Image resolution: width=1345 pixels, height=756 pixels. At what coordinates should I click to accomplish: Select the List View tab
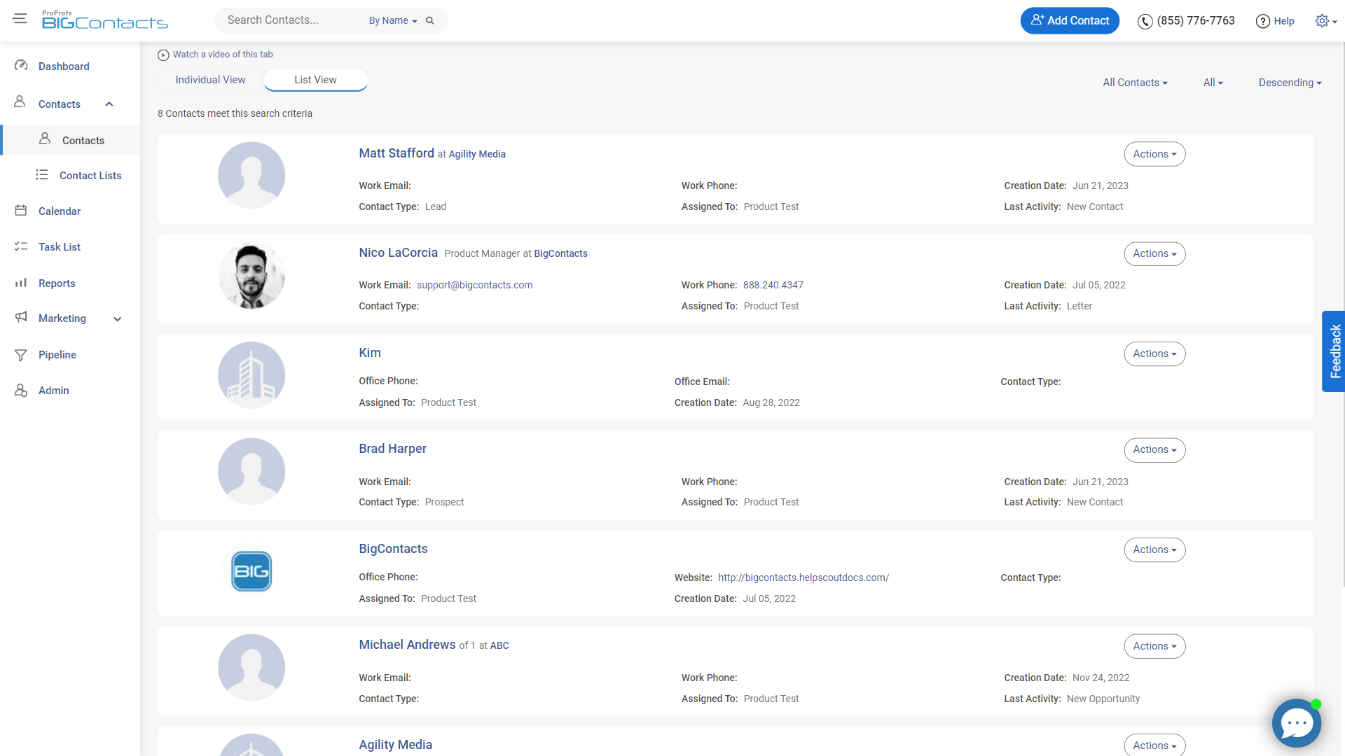(315, 79)
